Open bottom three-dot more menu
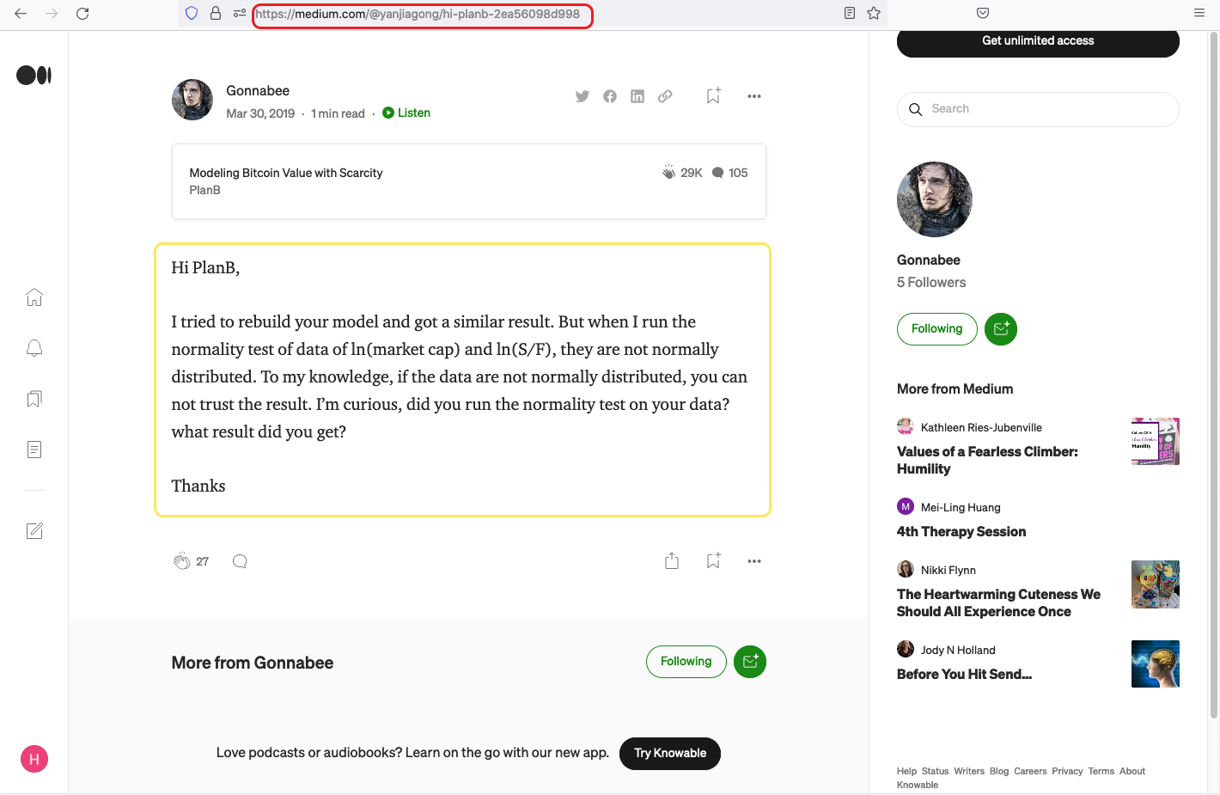The height and width of the screenshot is (795, 1220). (754, 561)
